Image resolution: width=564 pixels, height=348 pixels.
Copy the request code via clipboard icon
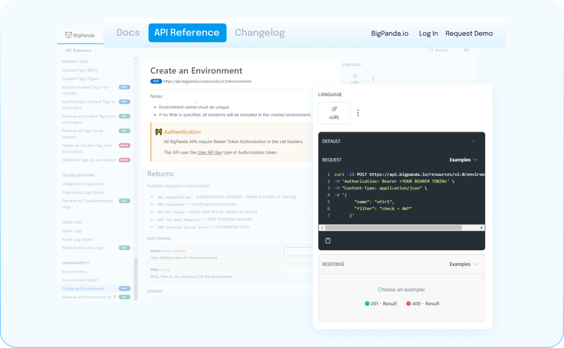[328, 241]
